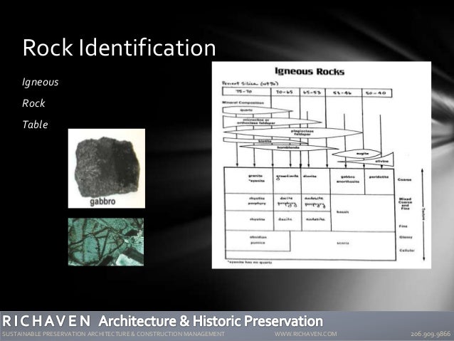Click the '*syenite has no quartz' footnote
This screenshot has width=454, height=341.
250,262
